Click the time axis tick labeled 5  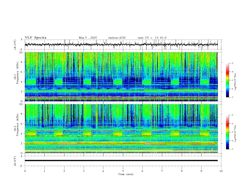point(123,171)
